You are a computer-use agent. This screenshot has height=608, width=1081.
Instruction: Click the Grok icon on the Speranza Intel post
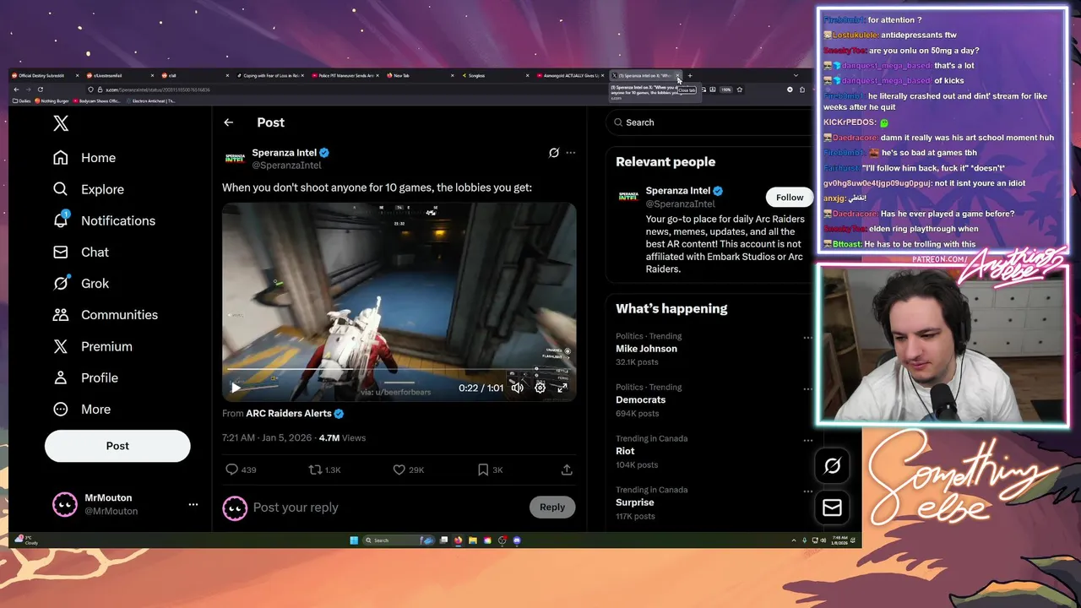tap(554, 153)
